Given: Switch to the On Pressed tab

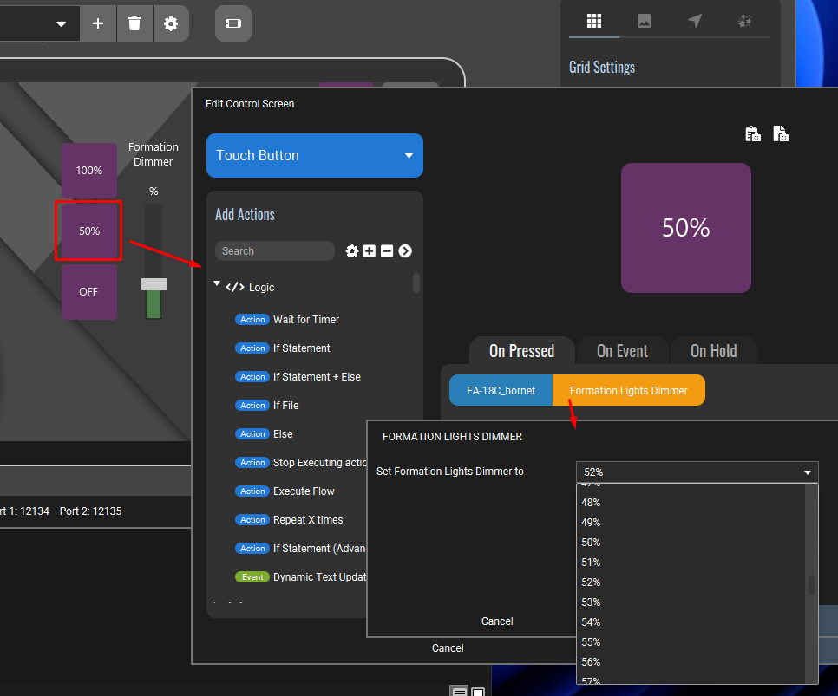Looking at the screenshot, I should 521,351.
